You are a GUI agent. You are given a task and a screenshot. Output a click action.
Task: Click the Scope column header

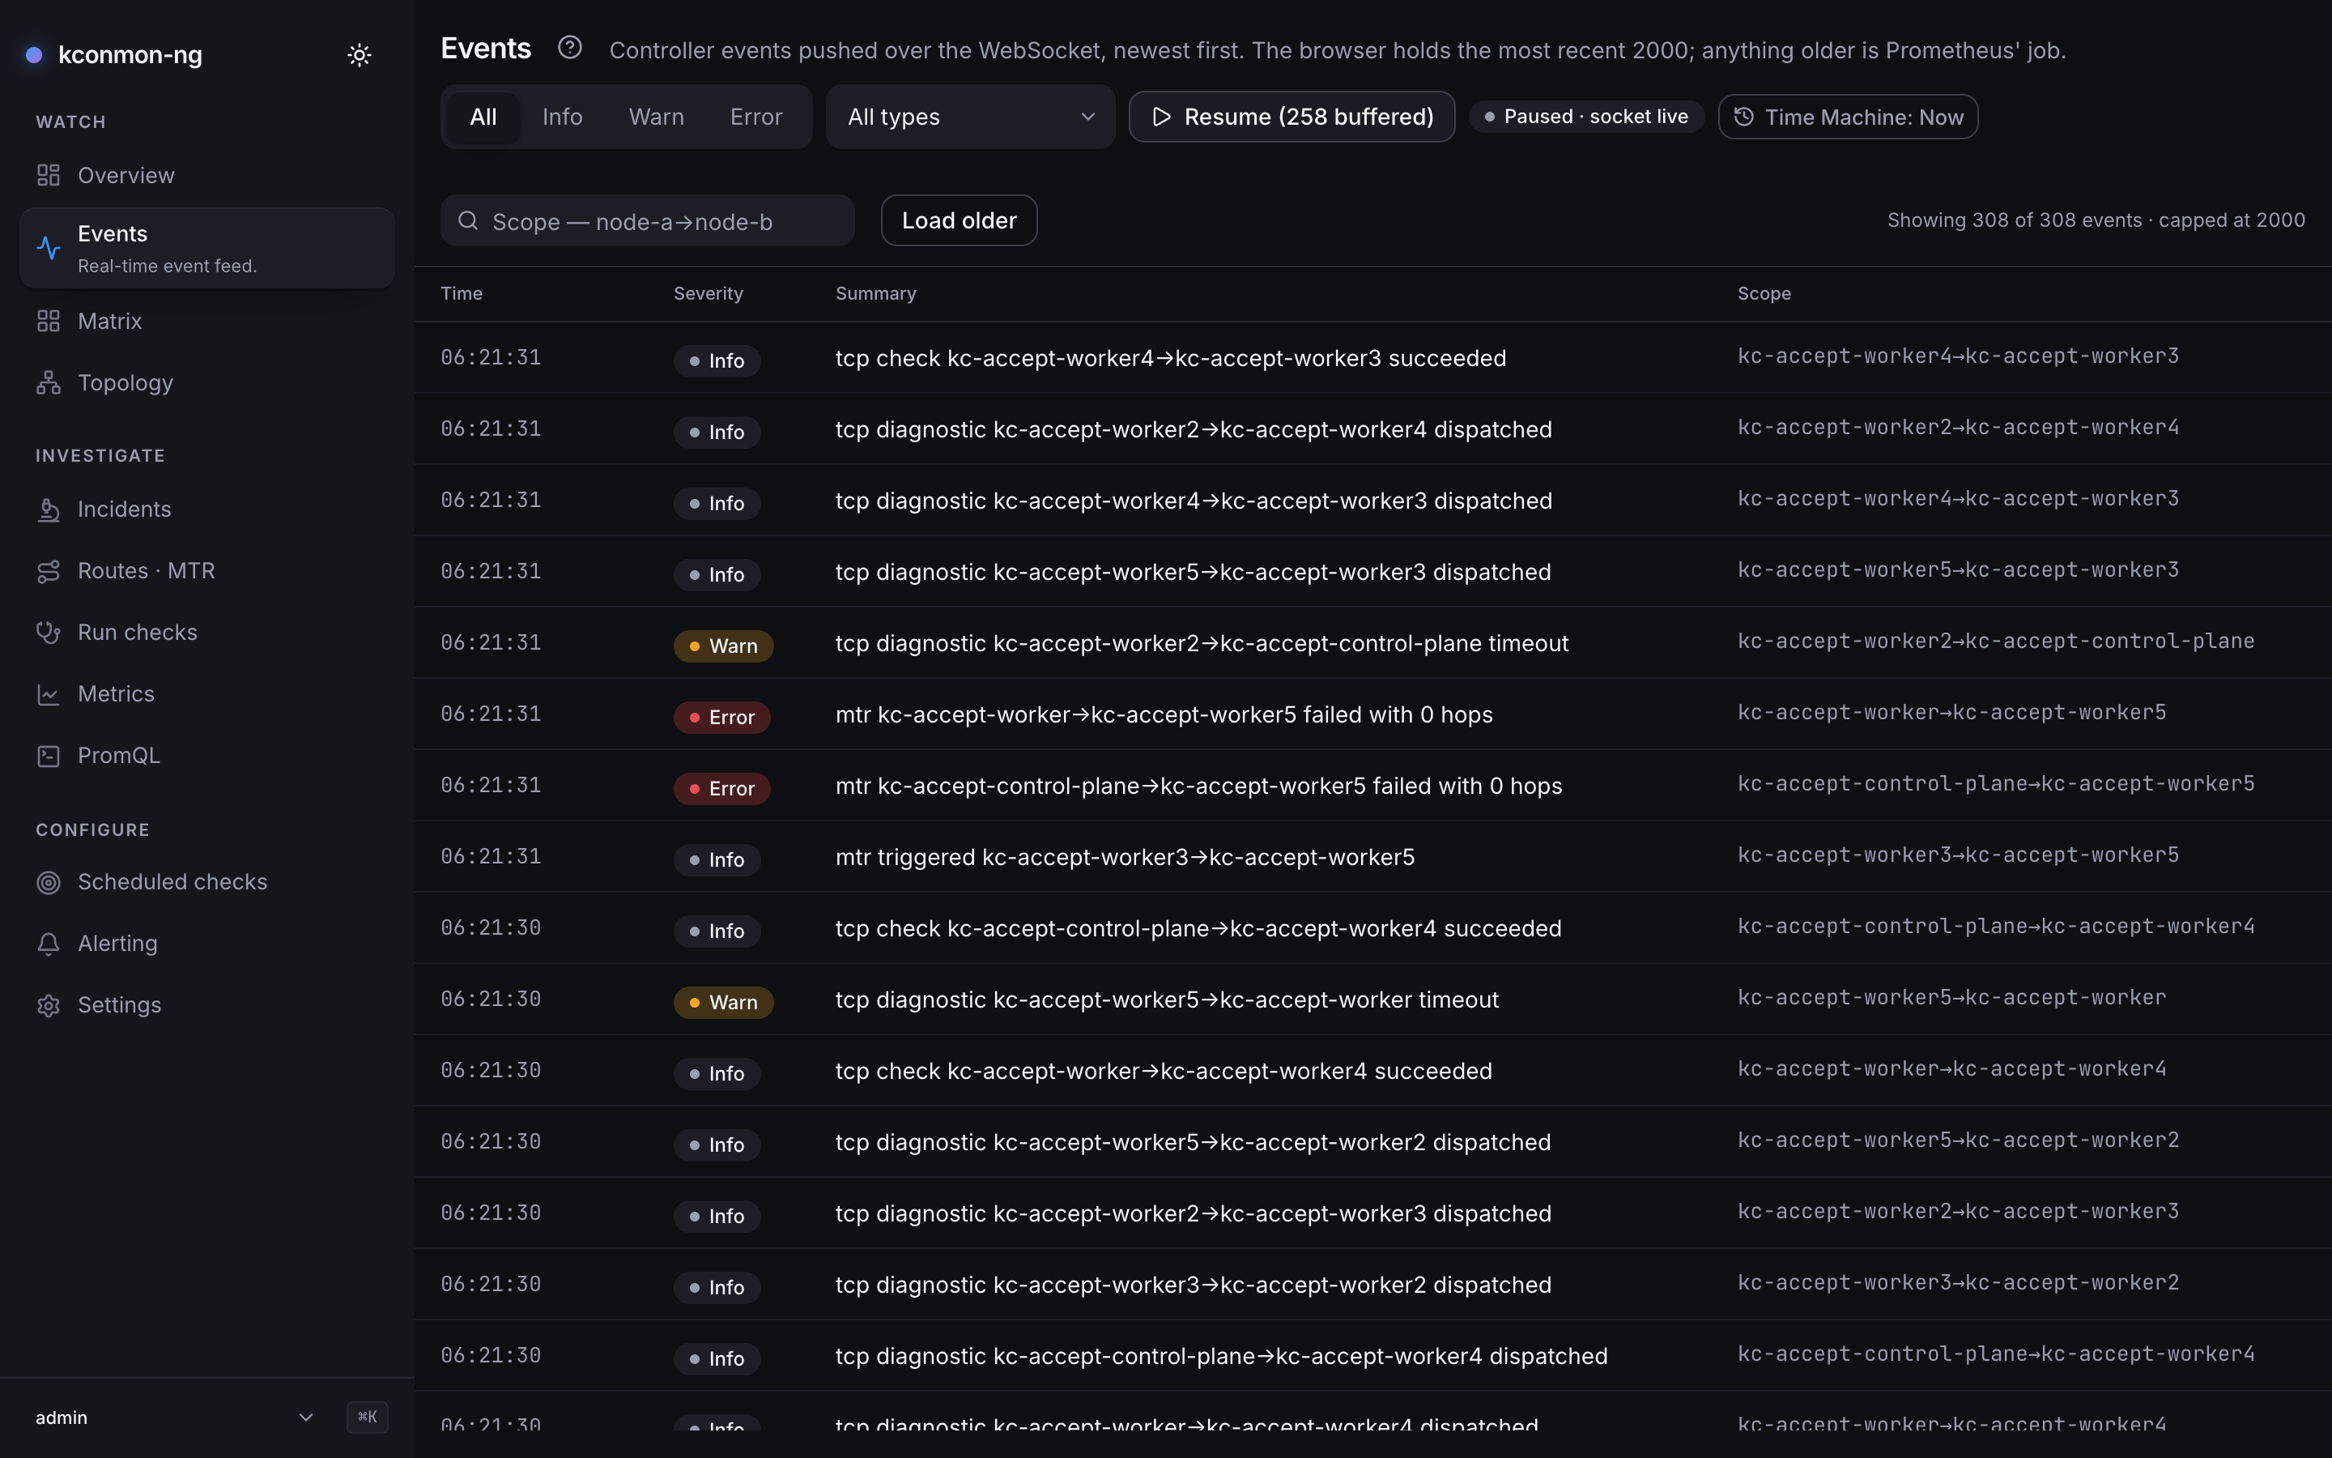pyautogui.click(x=1764, y=293)
